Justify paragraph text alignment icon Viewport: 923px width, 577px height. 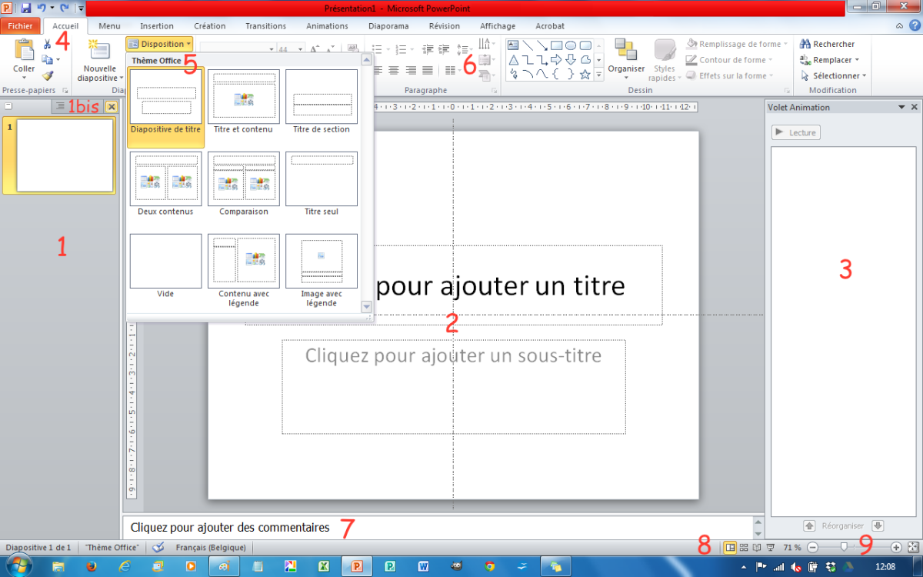(428, 71)
